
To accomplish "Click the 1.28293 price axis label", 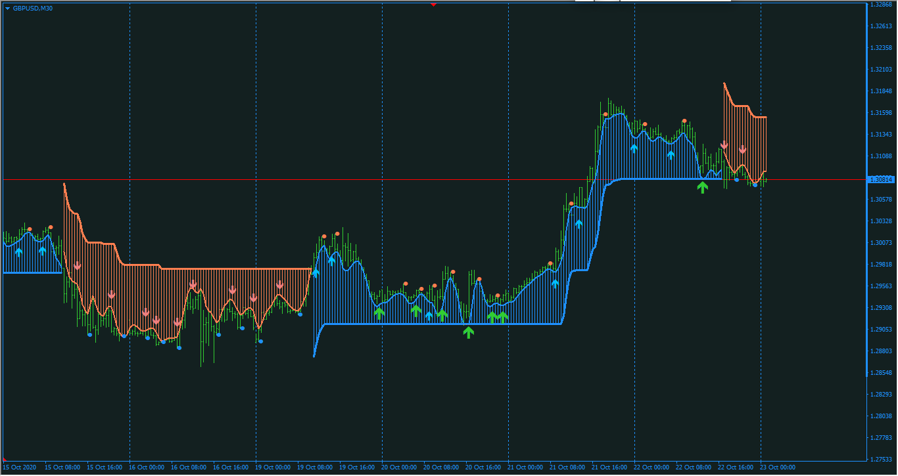I will [880, 395].
